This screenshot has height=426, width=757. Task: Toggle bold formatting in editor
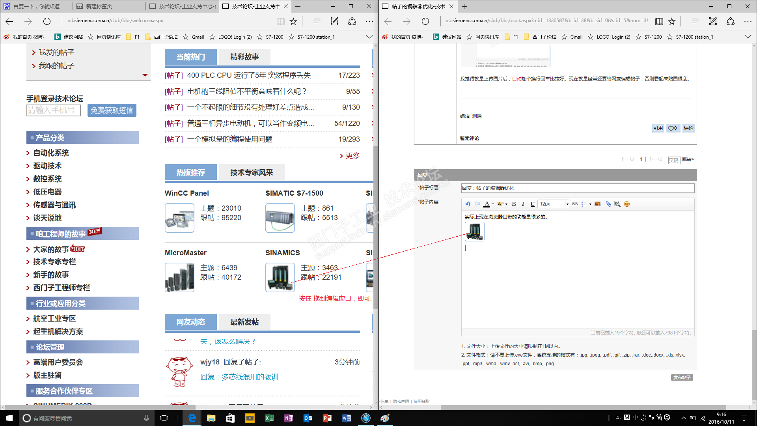pyautogui.click(x=514, y=204)
